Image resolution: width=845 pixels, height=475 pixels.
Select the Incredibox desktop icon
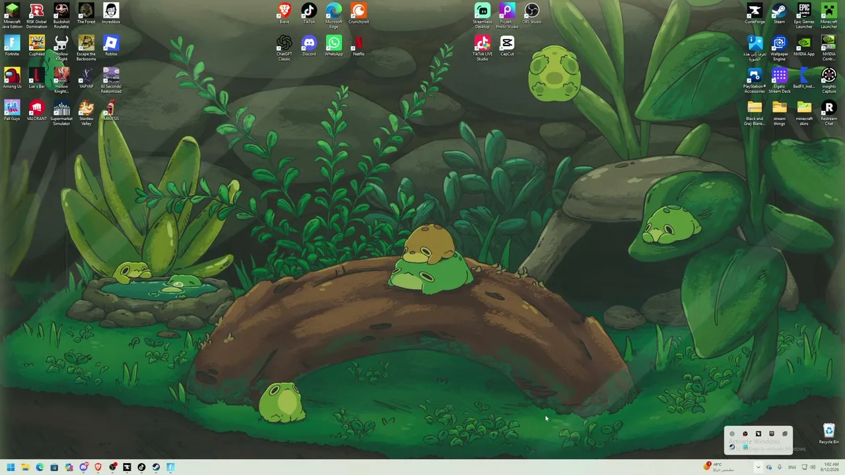coord(111,13)
